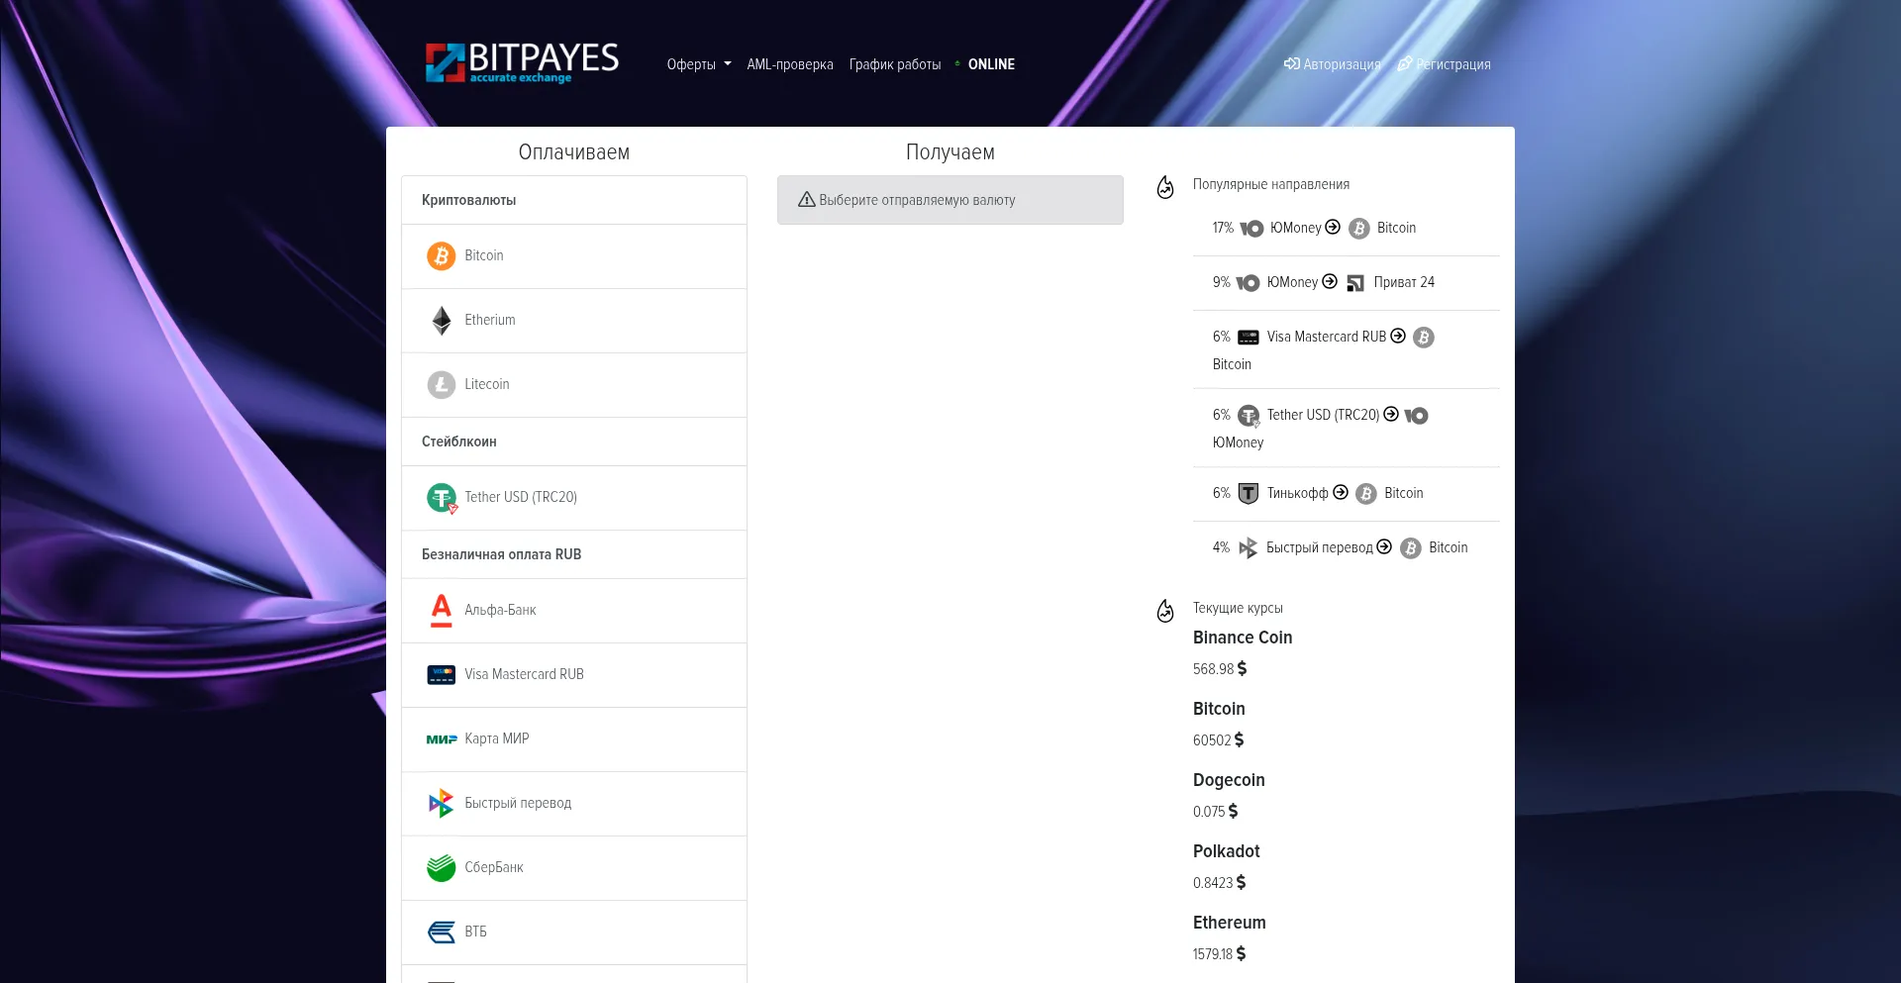Screen dimensions: 1901x983
Task: Click the Тинькофф shield icon
Action: tap(1249, 494)
